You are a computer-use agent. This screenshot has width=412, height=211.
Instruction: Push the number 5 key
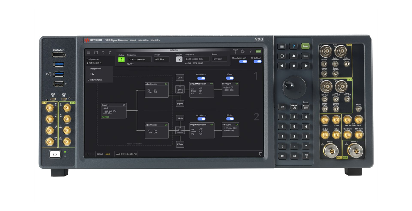[x=294, y=127]
